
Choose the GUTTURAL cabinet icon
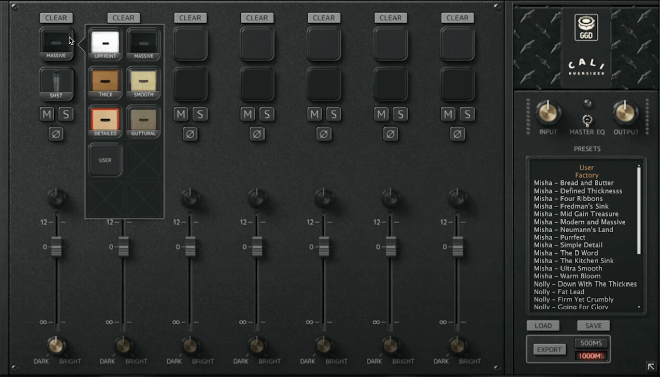point(144,120)
